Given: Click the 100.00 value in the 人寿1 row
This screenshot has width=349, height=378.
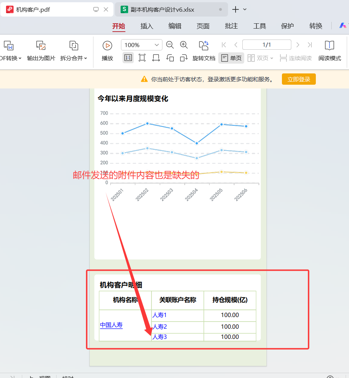Looking at the screenshot, I should click(x=230, y=315).
